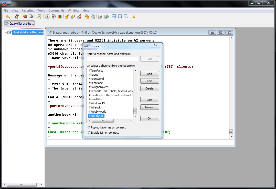The height and width of the screenshot is (189, 276).
Task: Select #Windows95 channel in the list
Action: (x=97, y=103)
